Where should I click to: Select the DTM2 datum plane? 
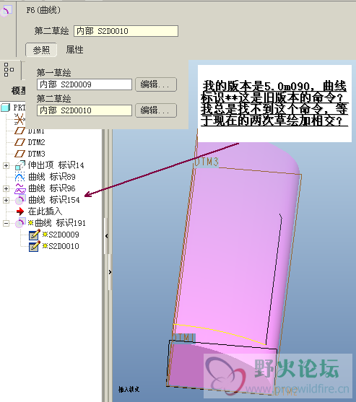(36, 142)
